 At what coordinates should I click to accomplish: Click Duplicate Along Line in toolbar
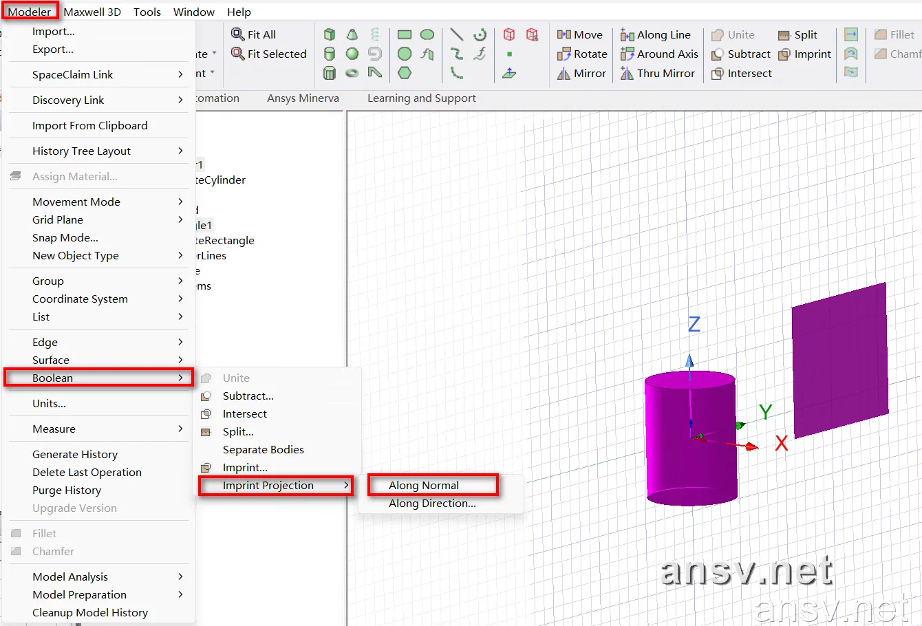(x=656, y=34)
